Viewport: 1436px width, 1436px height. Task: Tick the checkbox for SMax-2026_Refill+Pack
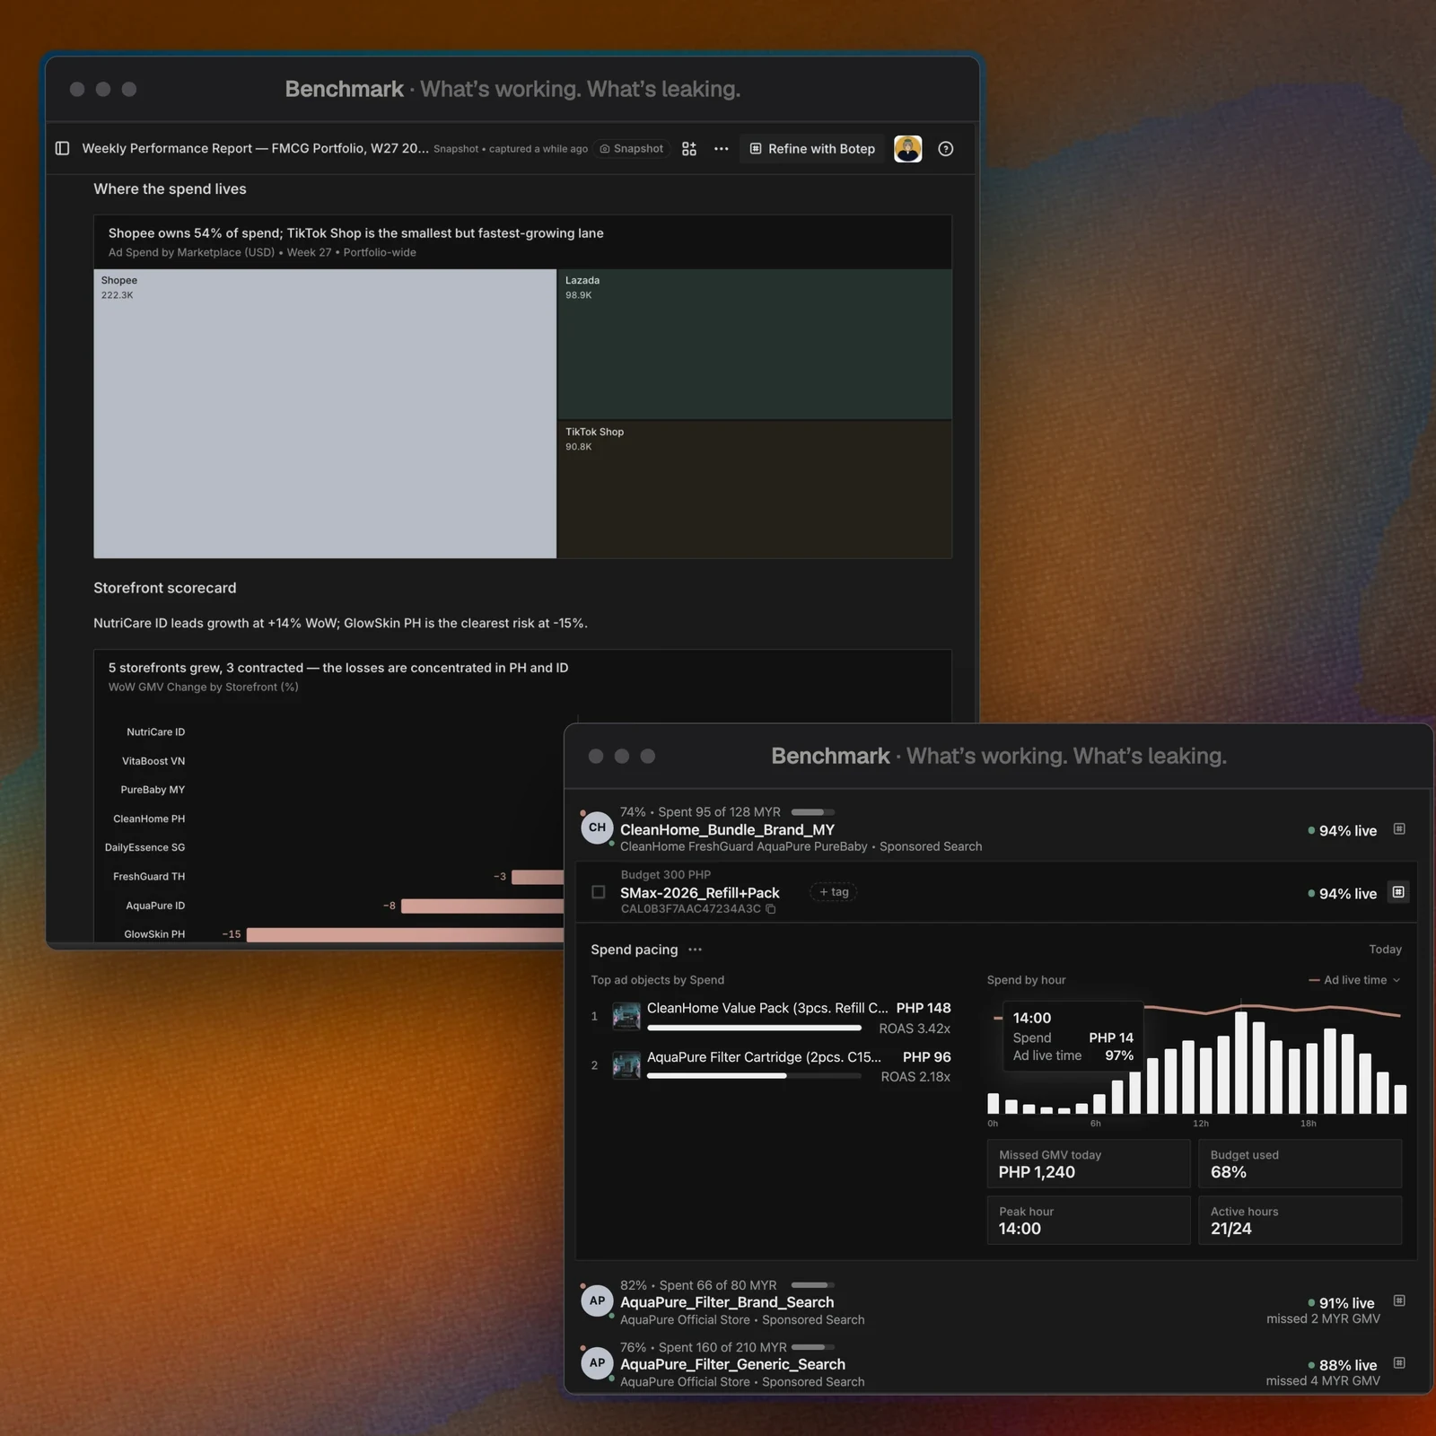[599, 892]
